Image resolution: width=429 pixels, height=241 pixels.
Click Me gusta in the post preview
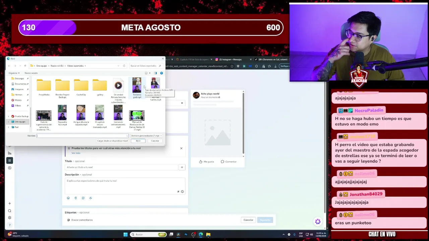point(206,162)
